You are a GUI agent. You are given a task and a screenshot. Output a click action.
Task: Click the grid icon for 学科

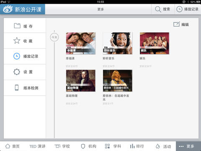click(x=107, y=146)
